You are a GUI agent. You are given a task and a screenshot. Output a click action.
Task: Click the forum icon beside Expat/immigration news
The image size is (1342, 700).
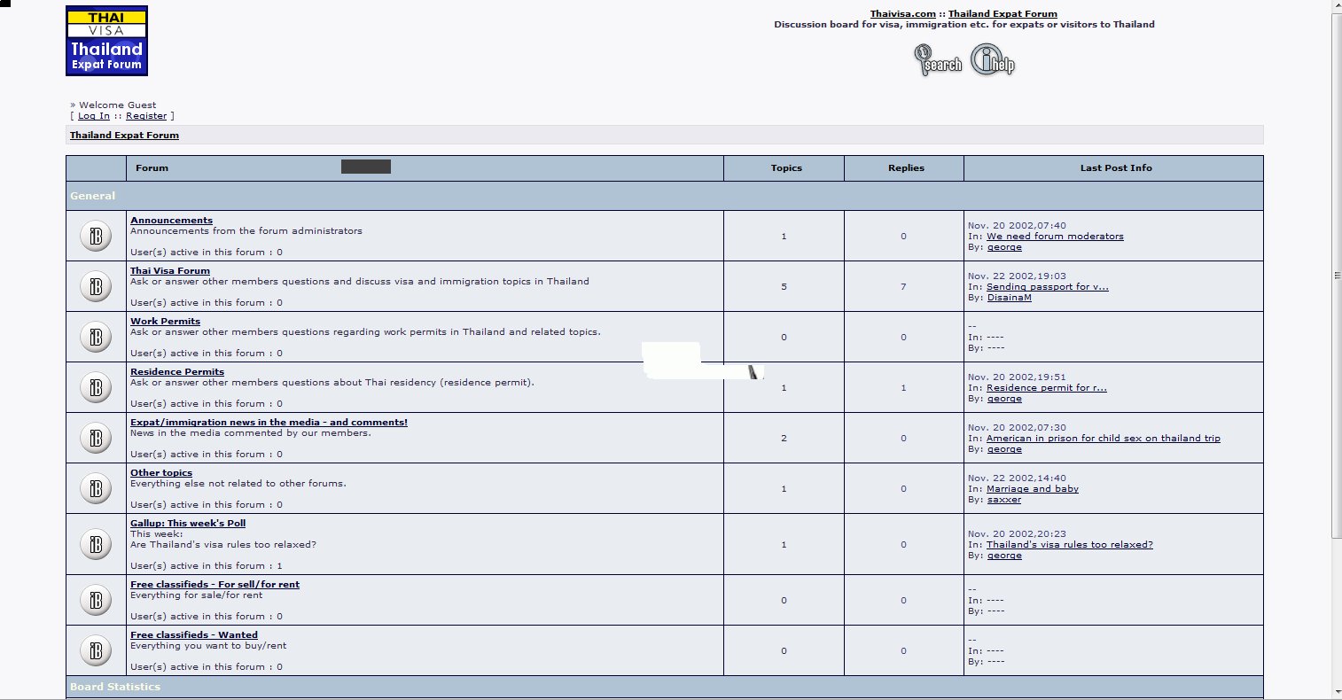(x=96, y=438)
